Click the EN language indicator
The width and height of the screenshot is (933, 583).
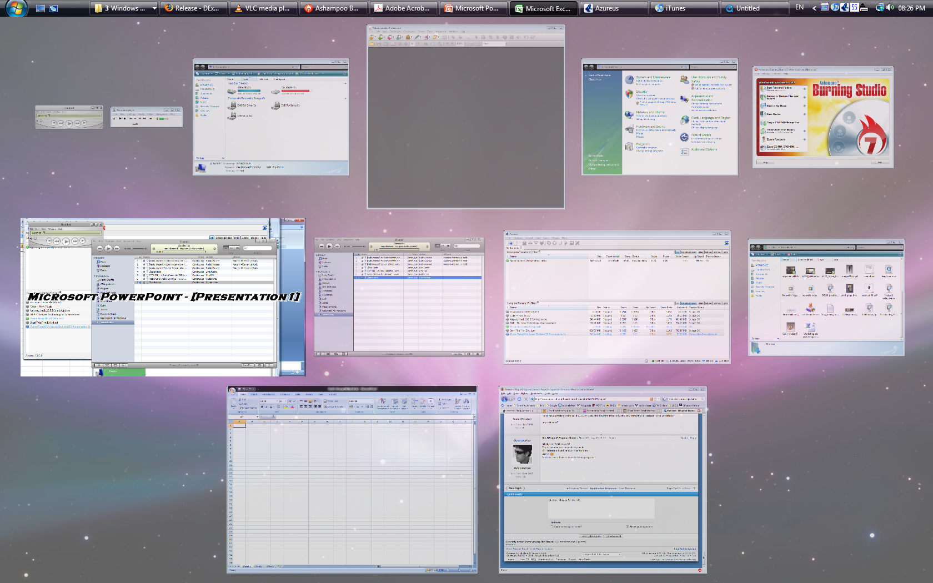point(799,8)
